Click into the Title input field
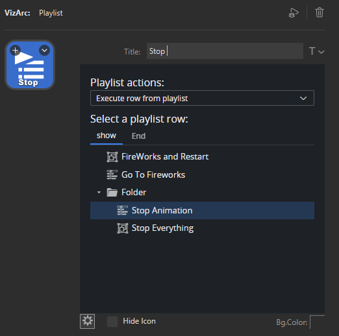 pyautogui.click(x=225, y=51)
